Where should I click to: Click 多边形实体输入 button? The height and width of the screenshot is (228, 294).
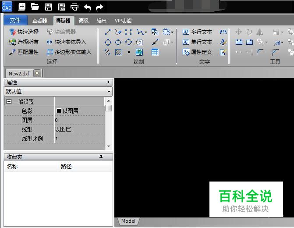click(69, 52)
